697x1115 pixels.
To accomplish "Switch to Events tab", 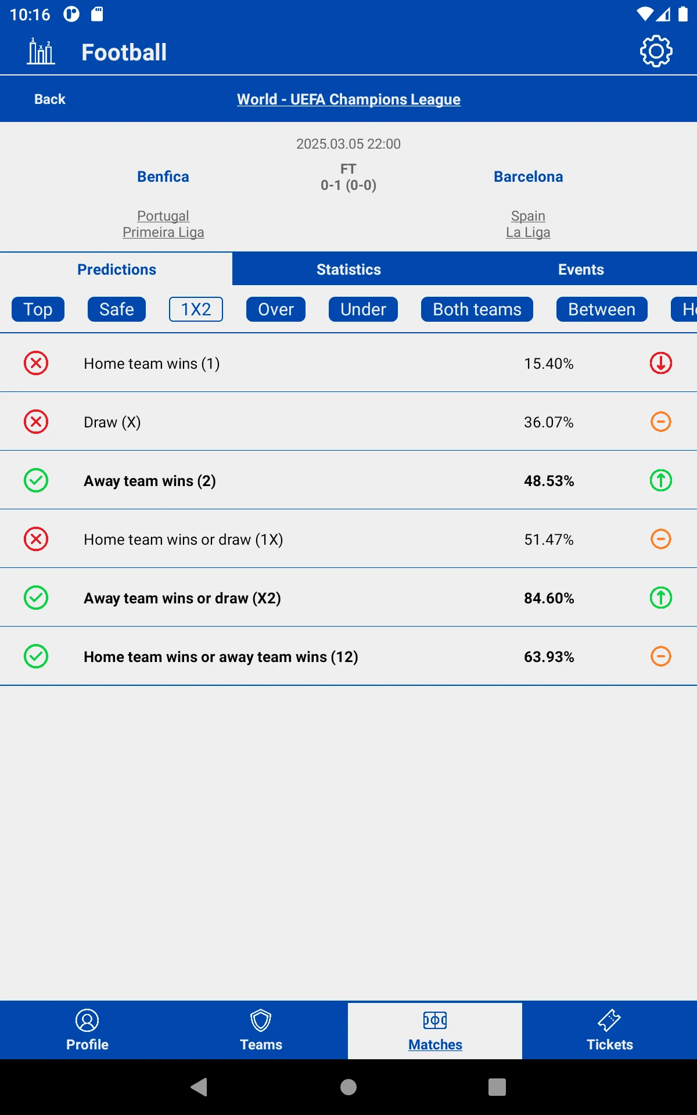I will pos(581,269).
